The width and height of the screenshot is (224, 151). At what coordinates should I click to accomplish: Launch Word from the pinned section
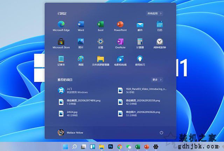point(81,26)
